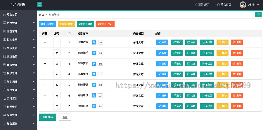The height and width of the screenshot is (130, 263).
Task: Collapse the SEO教程 row fold toggle
Action: pos(45,42)
